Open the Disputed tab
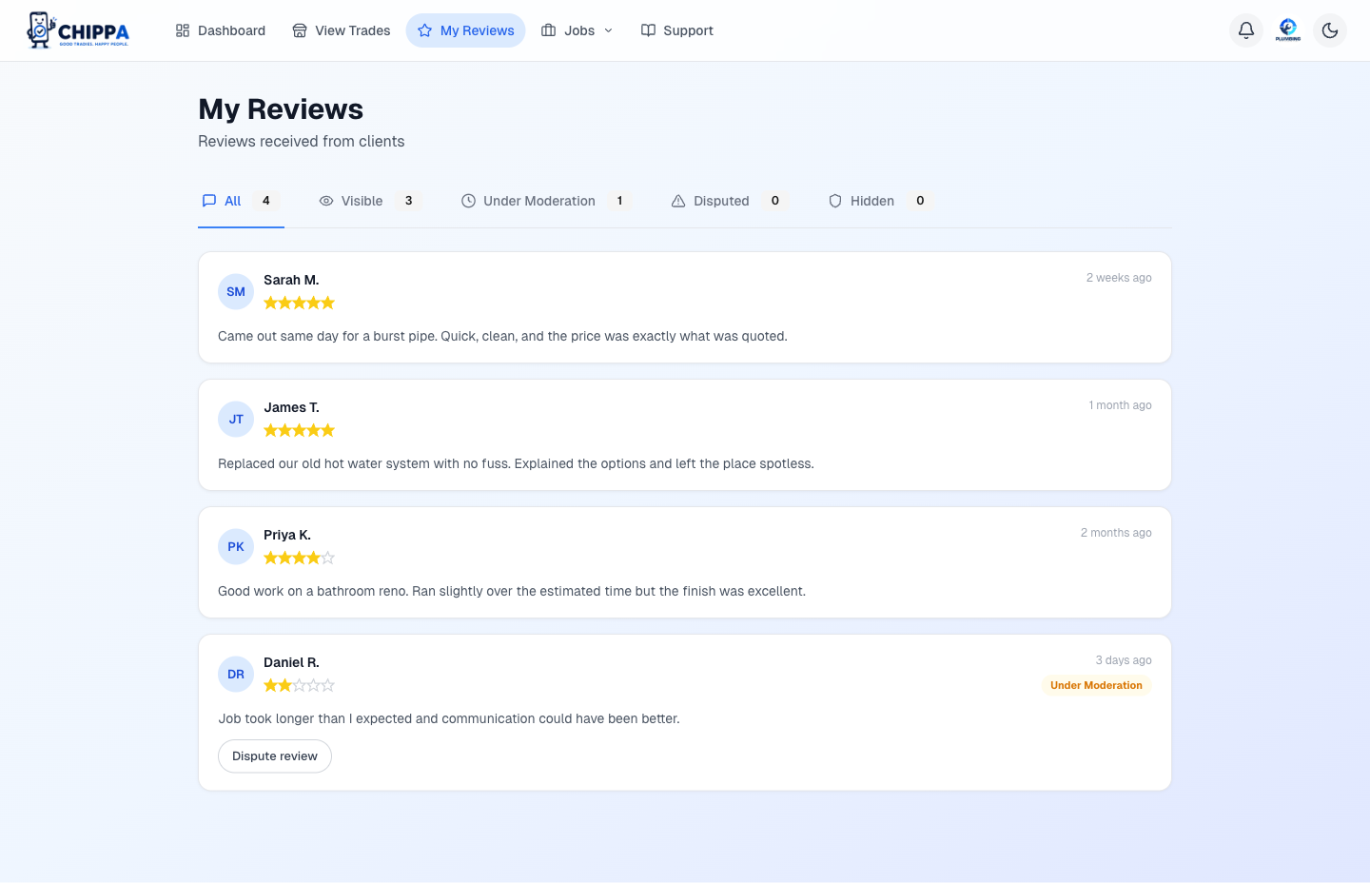1370x883 pixels. click(x=730, y=201)
